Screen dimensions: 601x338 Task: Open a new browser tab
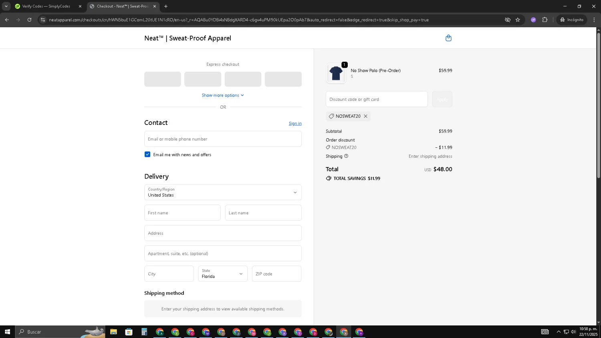coord(166,6)
